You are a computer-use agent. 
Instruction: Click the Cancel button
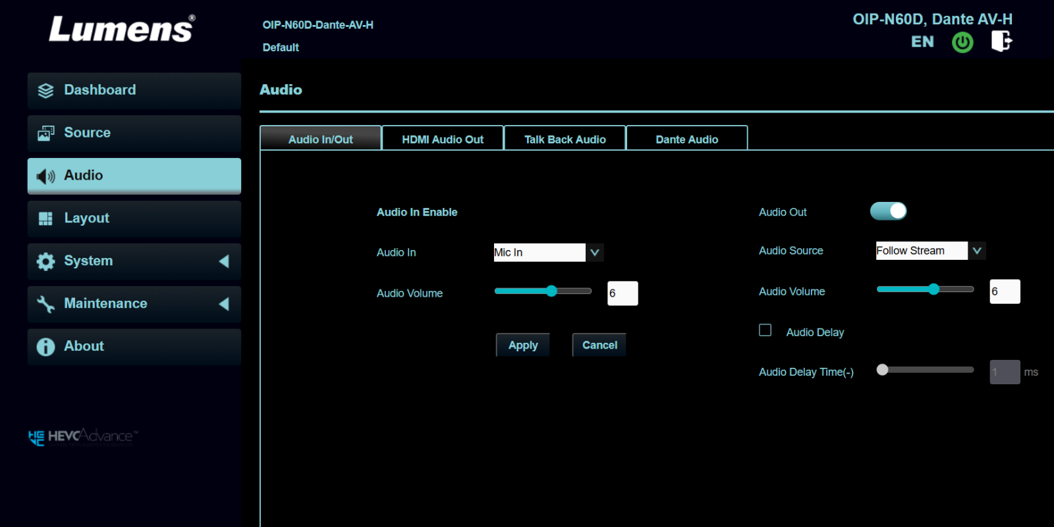tap(599, 345)
